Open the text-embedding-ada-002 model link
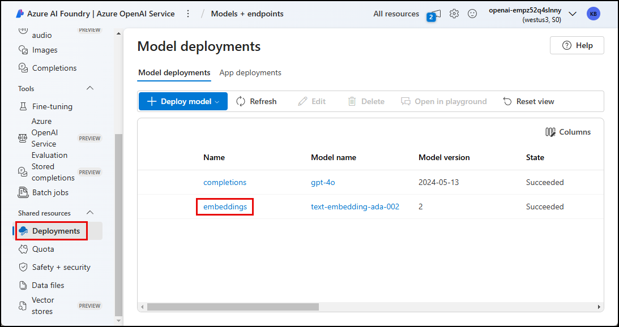This screenshot has height=327, width=619. point(355,206)
